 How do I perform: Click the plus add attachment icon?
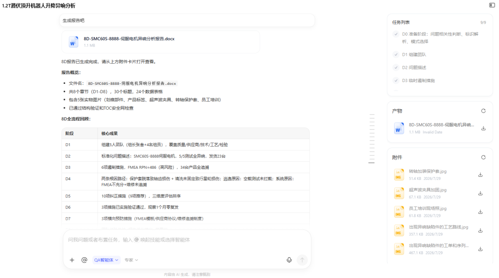click(x=72, y=260)
